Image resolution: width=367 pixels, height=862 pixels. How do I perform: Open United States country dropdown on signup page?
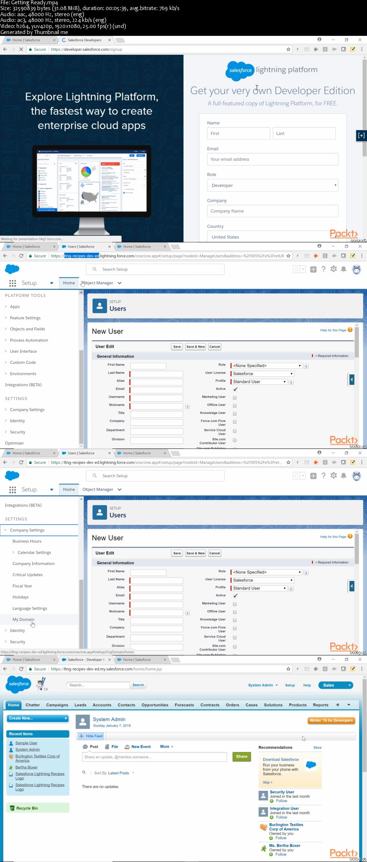[273, 237]
